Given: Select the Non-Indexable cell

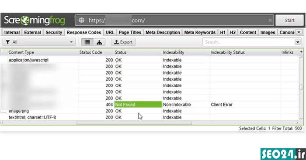Looking at the screenshot, I should point(186,105).
